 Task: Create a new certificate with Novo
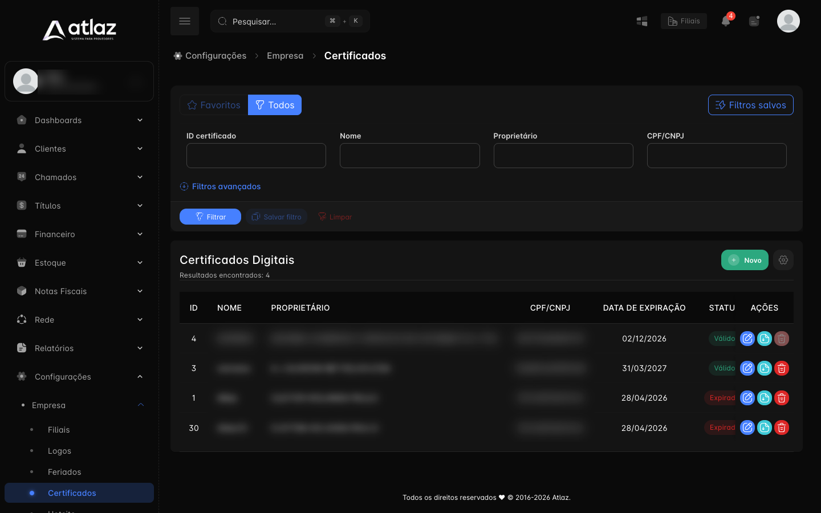(745, 260)
